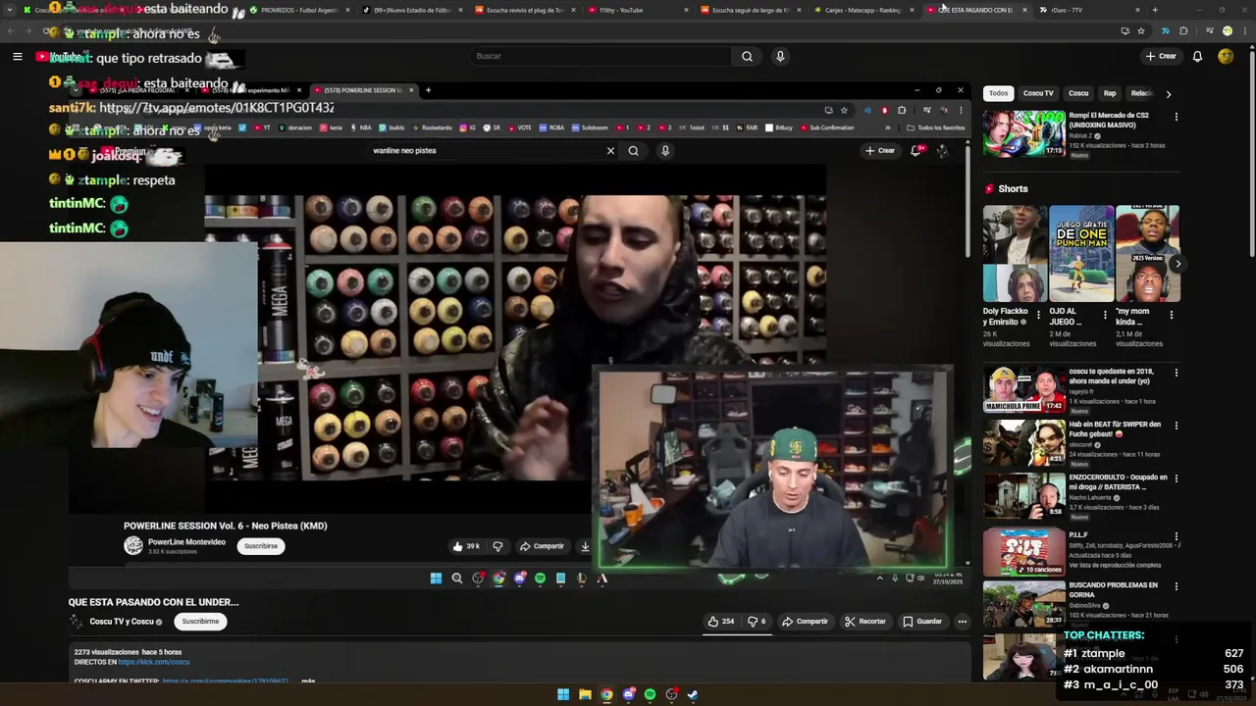The image size is (1256, 706).
Task: Open Chrome from the Windows taskbar
Action: 606,694
